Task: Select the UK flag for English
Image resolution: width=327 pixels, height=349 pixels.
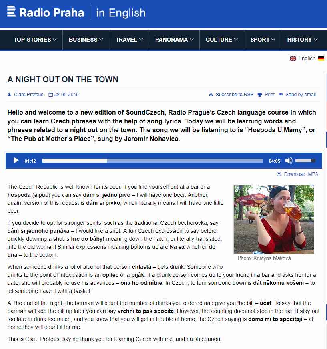Action: tap(293, 59)
